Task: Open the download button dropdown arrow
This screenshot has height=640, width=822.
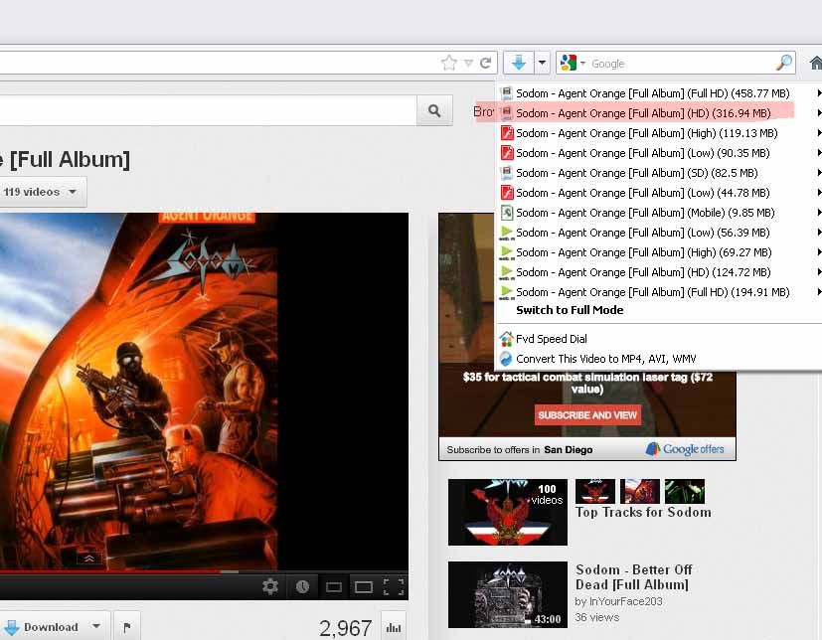Action: point(542,63)
